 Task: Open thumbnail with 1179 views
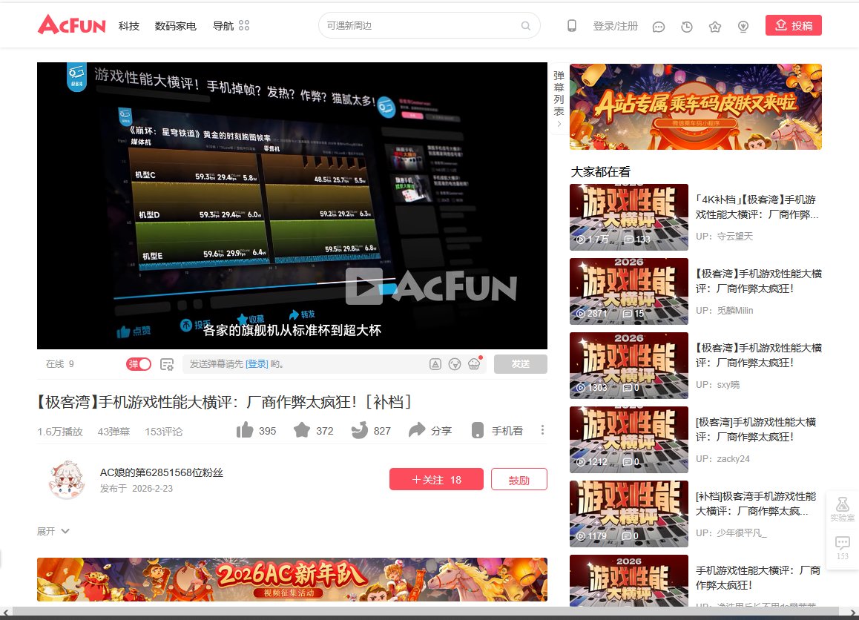click(x=629, y=514)
